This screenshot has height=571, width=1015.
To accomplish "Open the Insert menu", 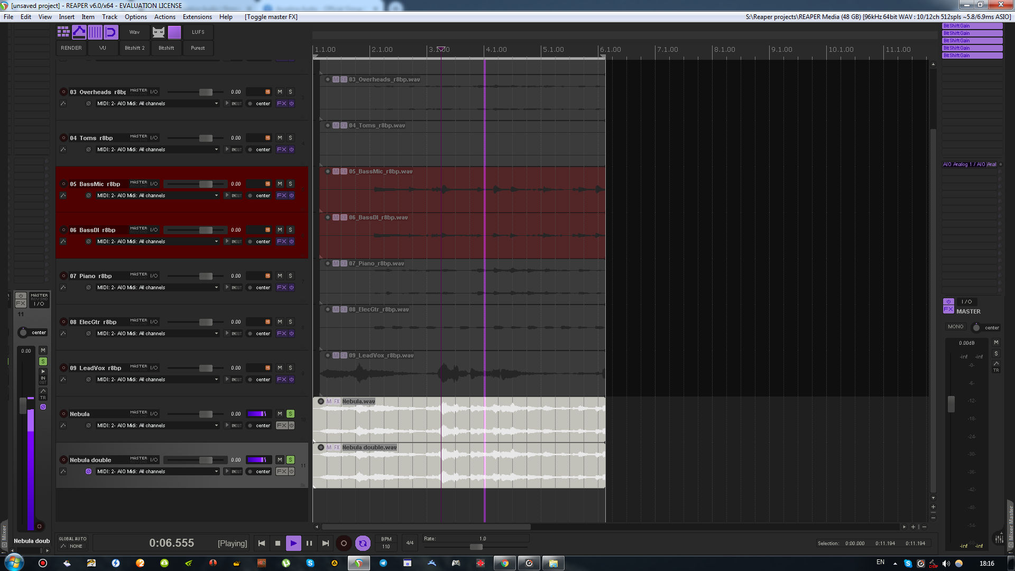I will tap(67, 17).
